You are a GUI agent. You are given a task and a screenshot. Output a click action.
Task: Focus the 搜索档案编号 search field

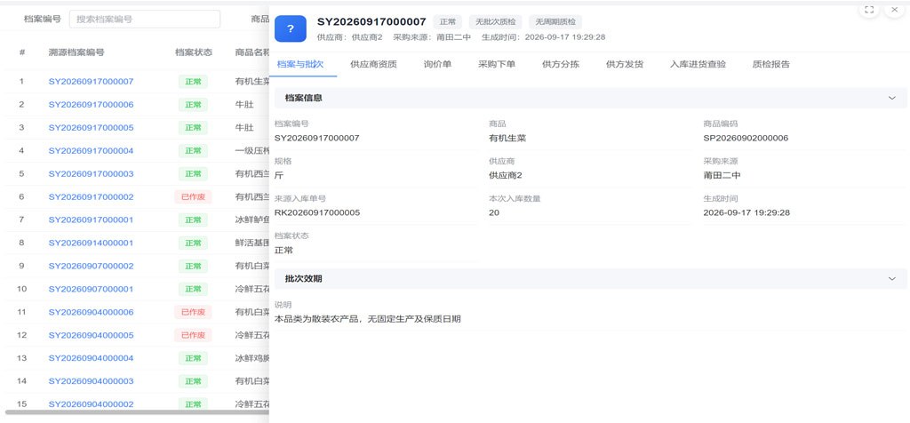[145, 20]
